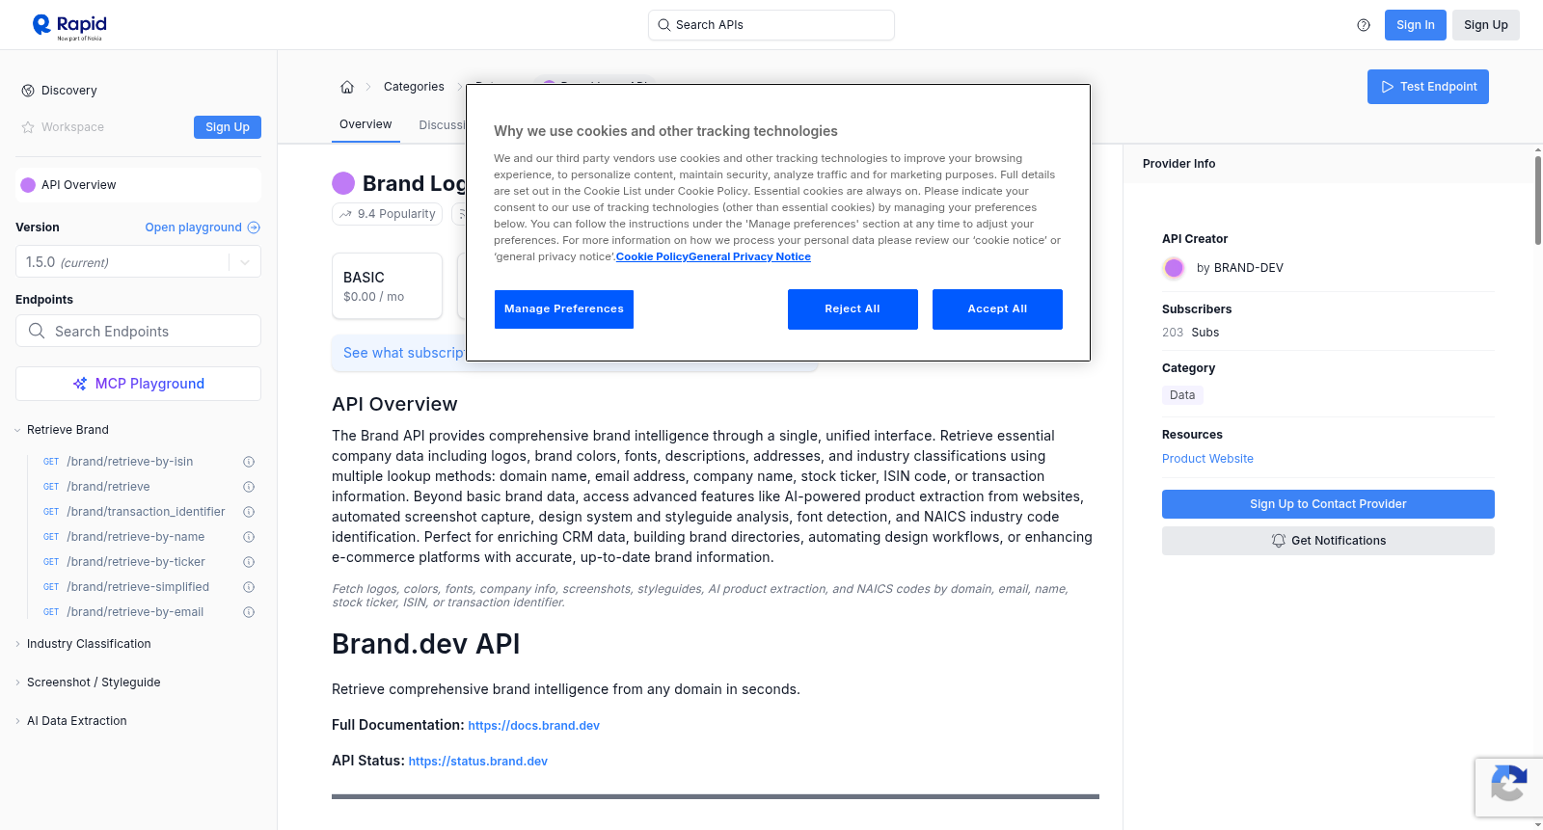Screen dimensions: 1543x830
Task: Select the /brand/retrieve endpoint
Action: coord(108,487)
